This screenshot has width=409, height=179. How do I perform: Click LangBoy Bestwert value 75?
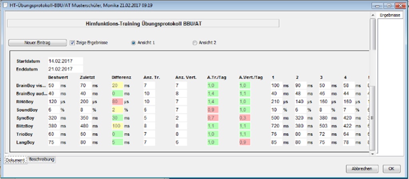point(54,142)
